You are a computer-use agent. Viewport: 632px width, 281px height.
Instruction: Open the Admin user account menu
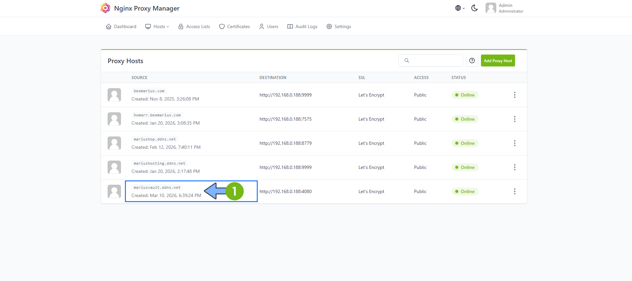pos(504,8)
